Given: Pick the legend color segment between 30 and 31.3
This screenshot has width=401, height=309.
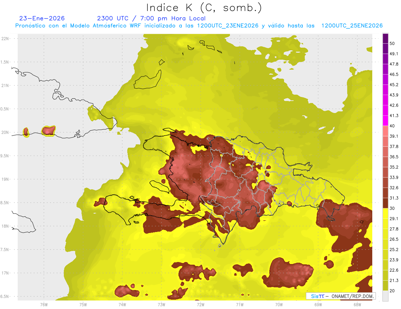Looking at the screenshot, I should click(385, 203).
